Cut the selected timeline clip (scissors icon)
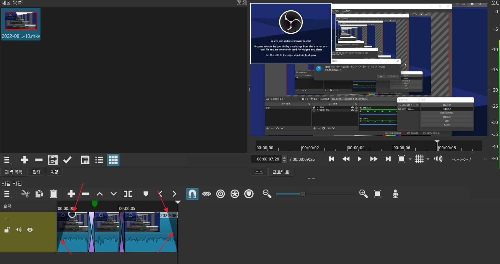 click(25, 194)
